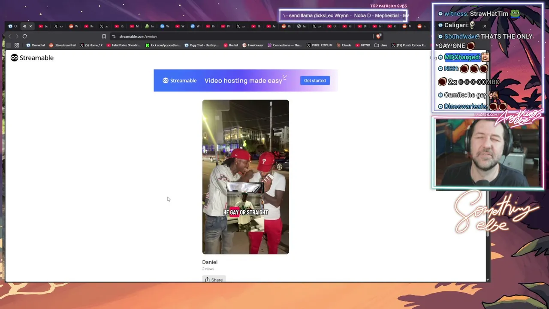This screenshot has height=309, width=549.
Task: Open the "the list" bookmark
Action: (231, 45)
